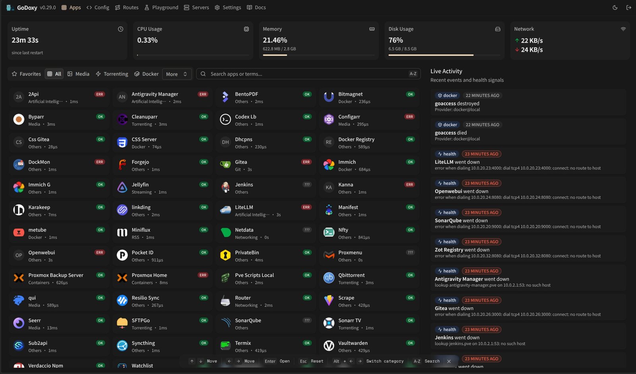The height and width of the screenshot is (374, 636).
Task: Open the Forgejo app icon
Action: (x=122, y=165)
